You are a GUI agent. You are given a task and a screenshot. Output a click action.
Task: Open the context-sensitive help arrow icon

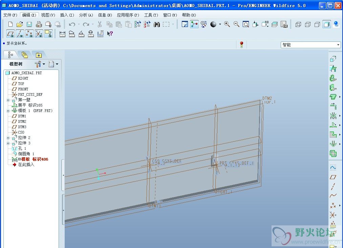(x=110, y=34)
